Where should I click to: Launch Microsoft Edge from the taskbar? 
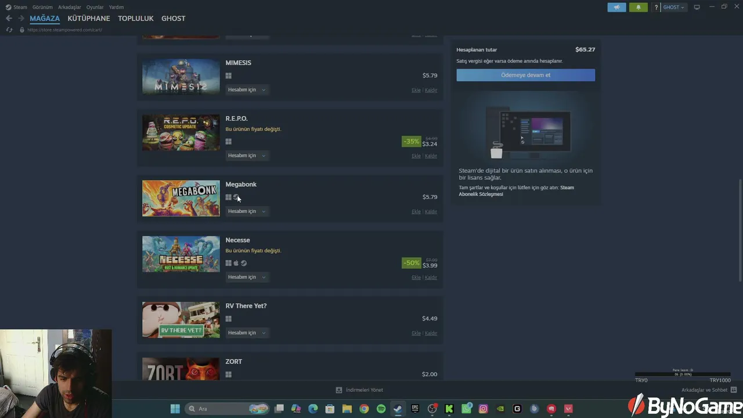(313, 409)
